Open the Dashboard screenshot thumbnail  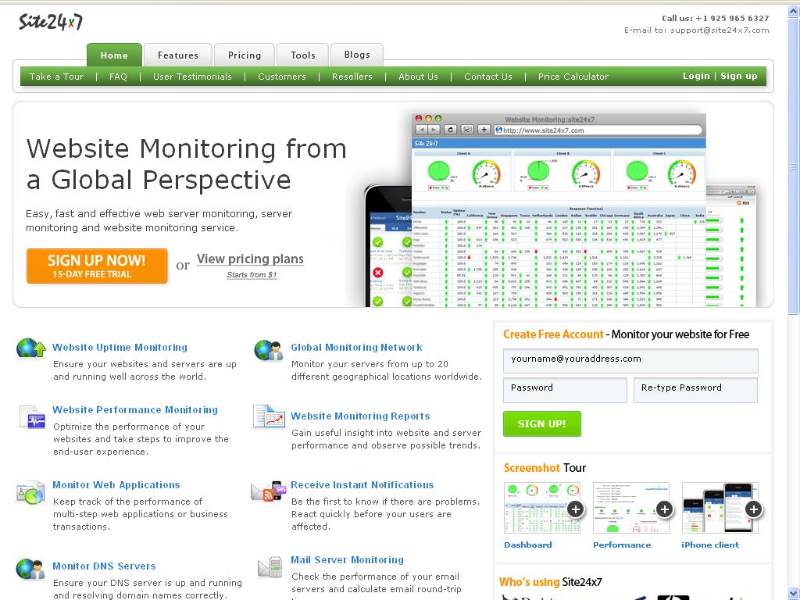click(x=542, y=507)
